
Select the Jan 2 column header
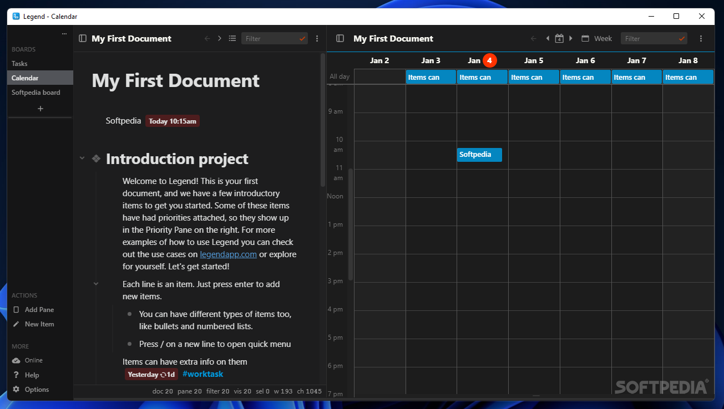379,60
